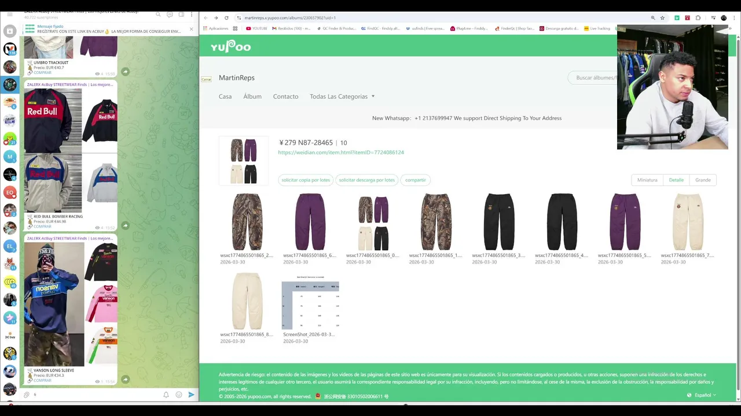Forward the VANSON LONG SLEEVE post
Viewport: 741px width, 416px height.
point(125,380)
